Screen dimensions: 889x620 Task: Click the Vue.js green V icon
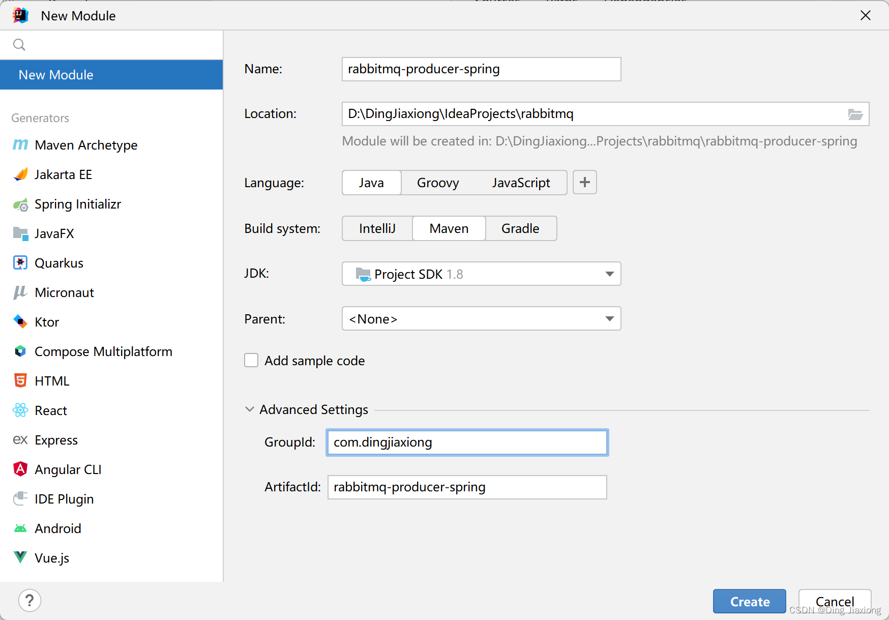click(20, 557)
